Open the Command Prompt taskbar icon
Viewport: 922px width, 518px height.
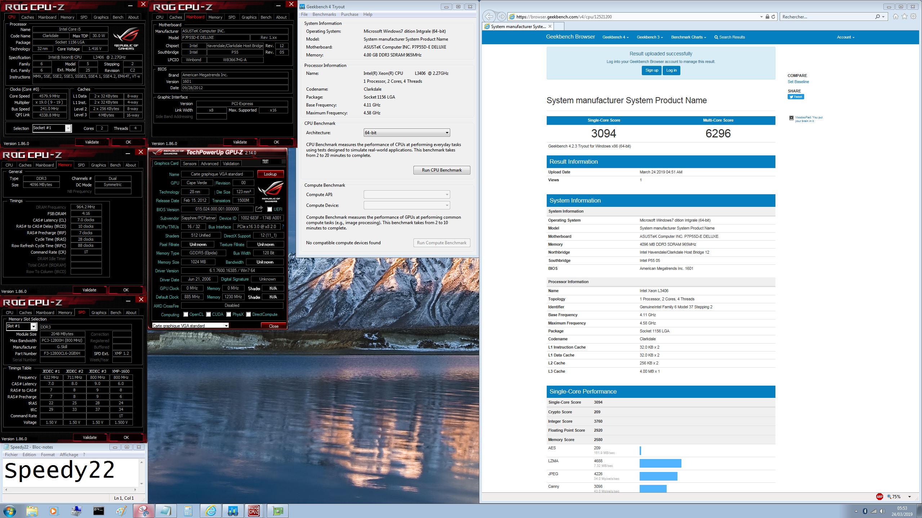coord(98,510)
